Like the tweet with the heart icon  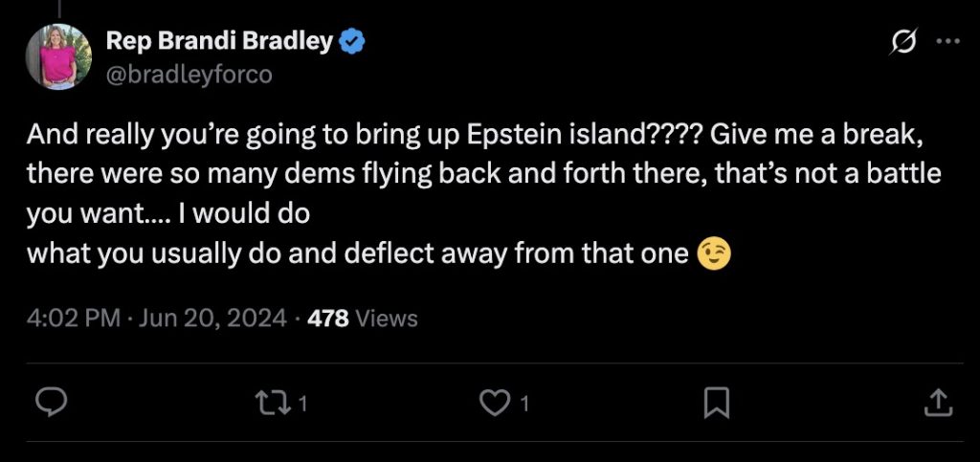click(x=494, y=403)
